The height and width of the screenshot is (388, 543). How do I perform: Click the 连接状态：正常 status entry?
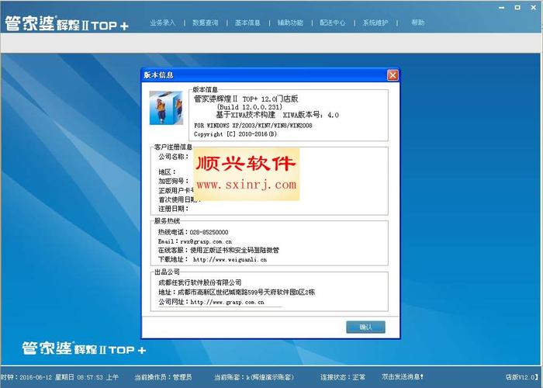click(x=343, y=377)
